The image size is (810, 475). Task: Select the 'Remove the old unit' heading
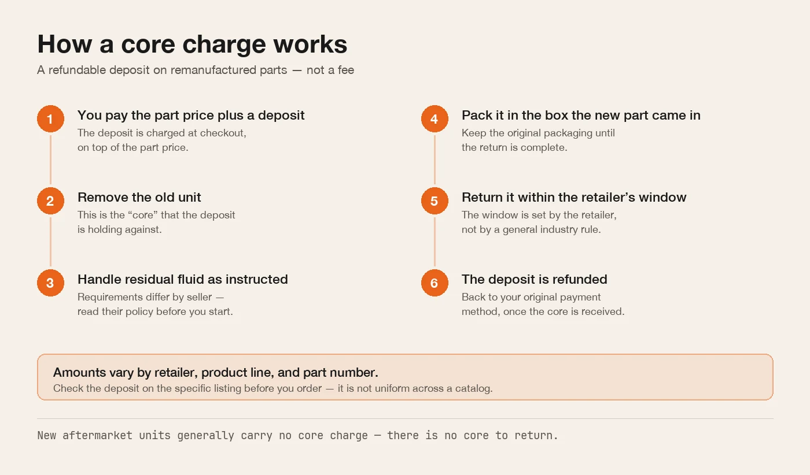pyautogui.click(x=139, y=197)
